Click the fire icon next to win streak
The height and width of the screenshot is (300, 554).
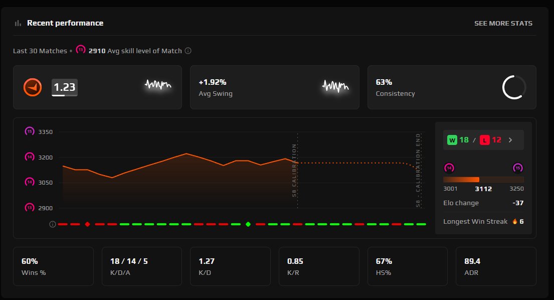[x=515, y=222]
